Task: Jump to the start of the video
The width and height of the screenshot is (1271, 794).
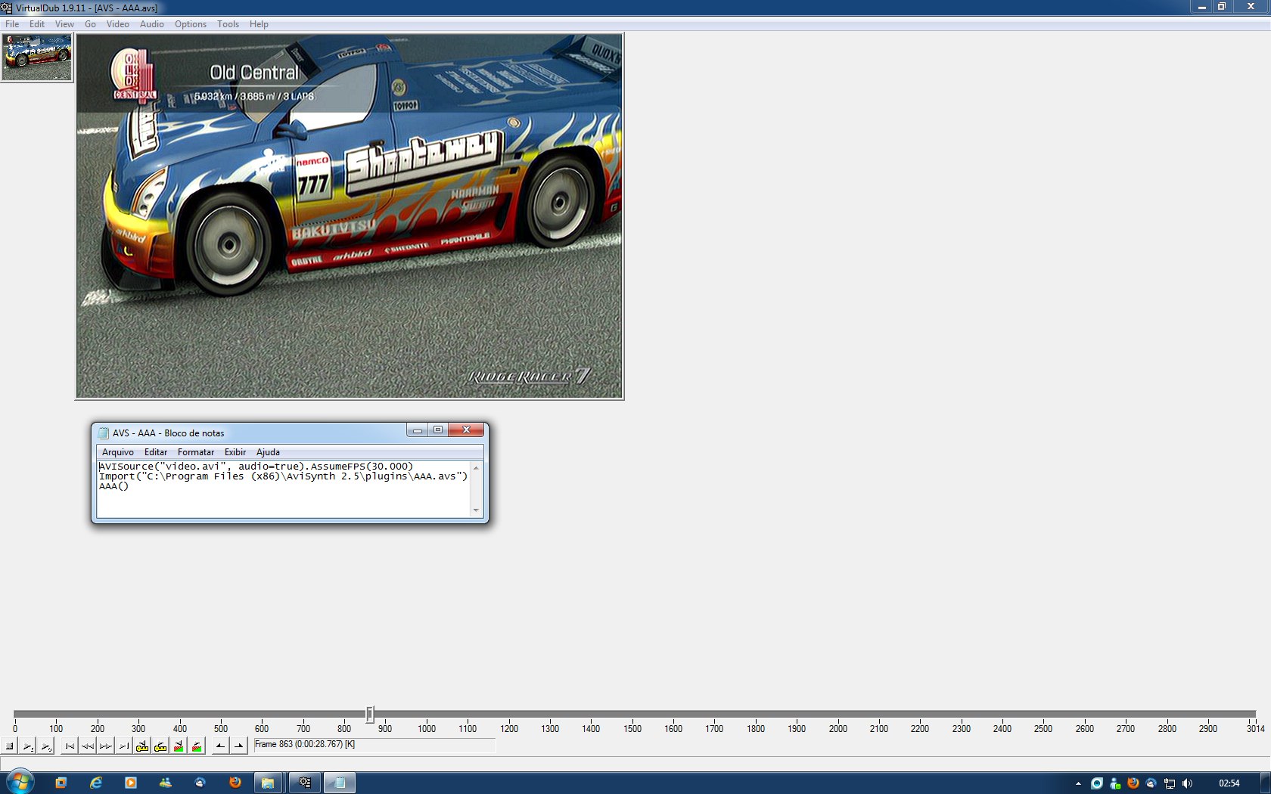Action: [70, 746]
